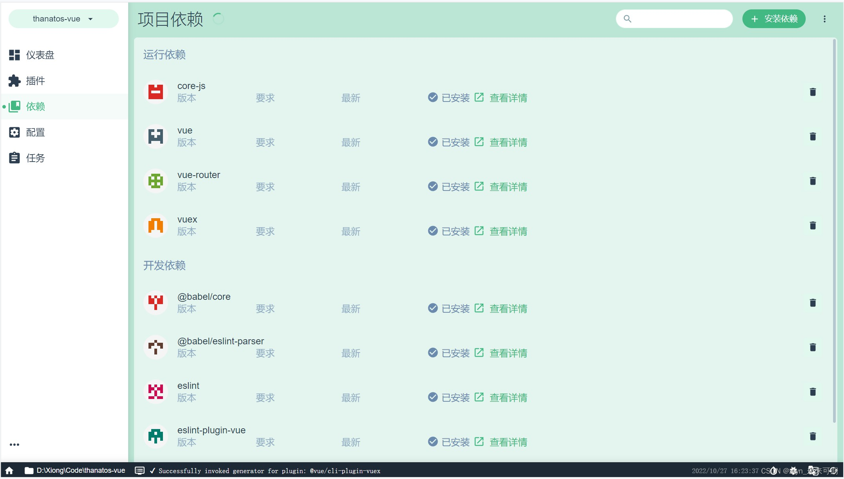
Task: Open 查看详情 link for vue
Action: click(x=501, y=142)
